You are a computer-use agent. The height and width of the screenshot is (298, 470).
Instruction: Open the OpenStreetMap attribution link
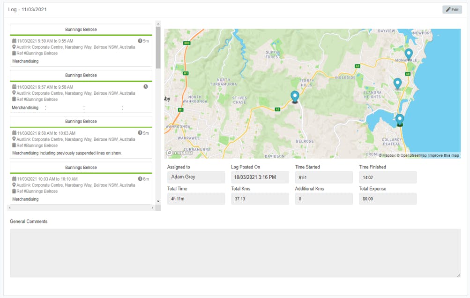[411, 155]
